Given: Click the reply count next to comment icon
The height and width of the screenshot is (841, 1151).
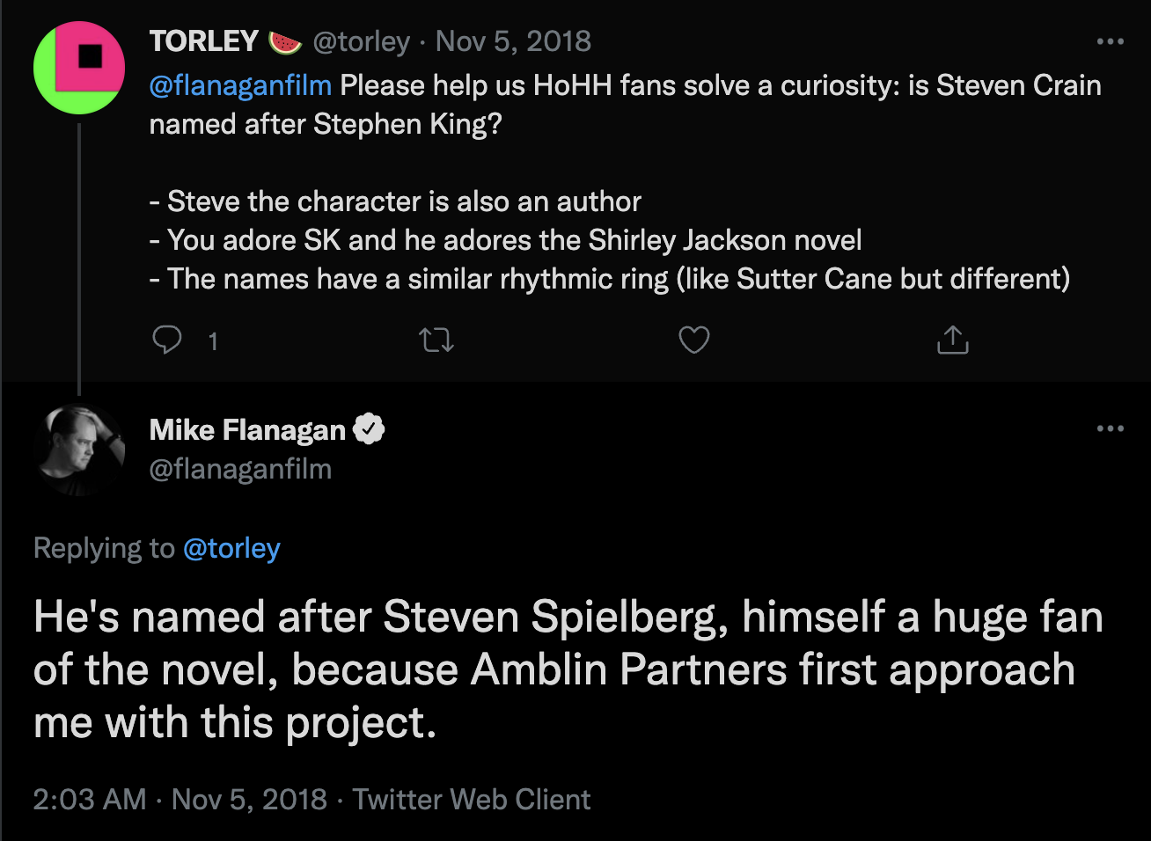Looking at the screenshot, I should point(213,341).
